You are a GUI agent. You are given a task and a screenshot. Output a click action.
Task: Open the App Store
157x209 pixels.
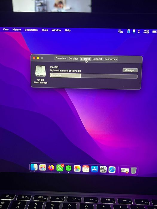[x=94, y=169]
